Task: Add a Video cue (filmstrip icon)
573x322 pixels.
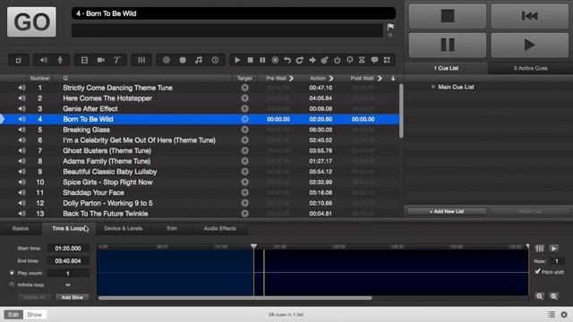Action: 84,60
